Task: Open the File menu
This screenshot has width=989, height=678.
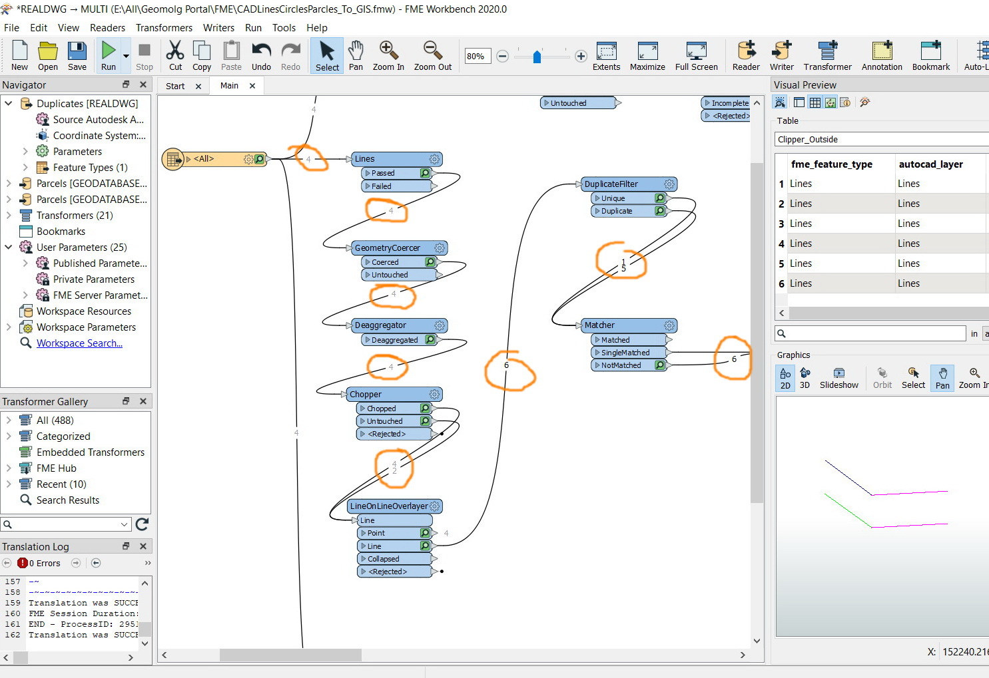Action: tap(11, 27)
